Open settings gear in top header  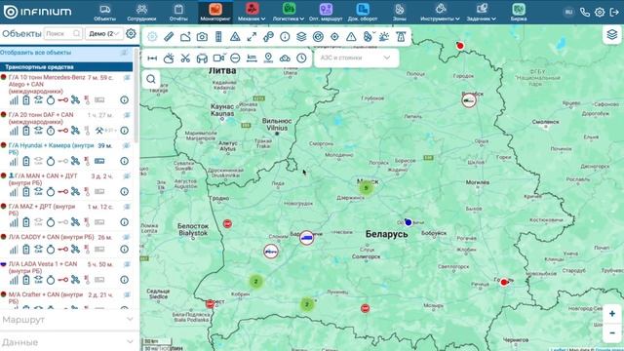point(600,13)
